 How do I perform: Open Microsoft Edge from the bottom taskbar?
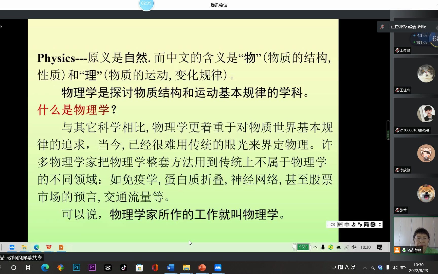(x=45, y=267)
